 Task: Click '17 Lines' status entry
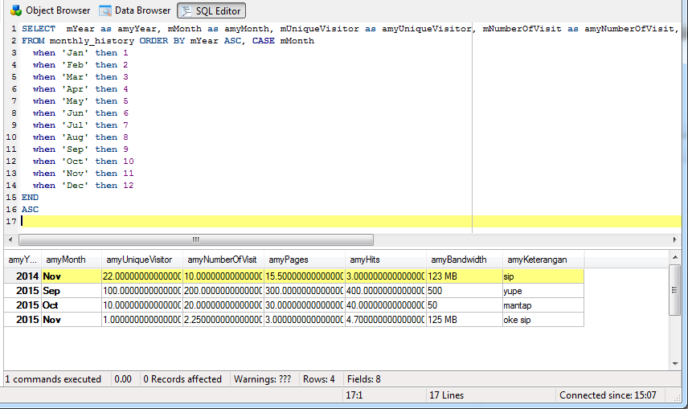click(446, 395)
